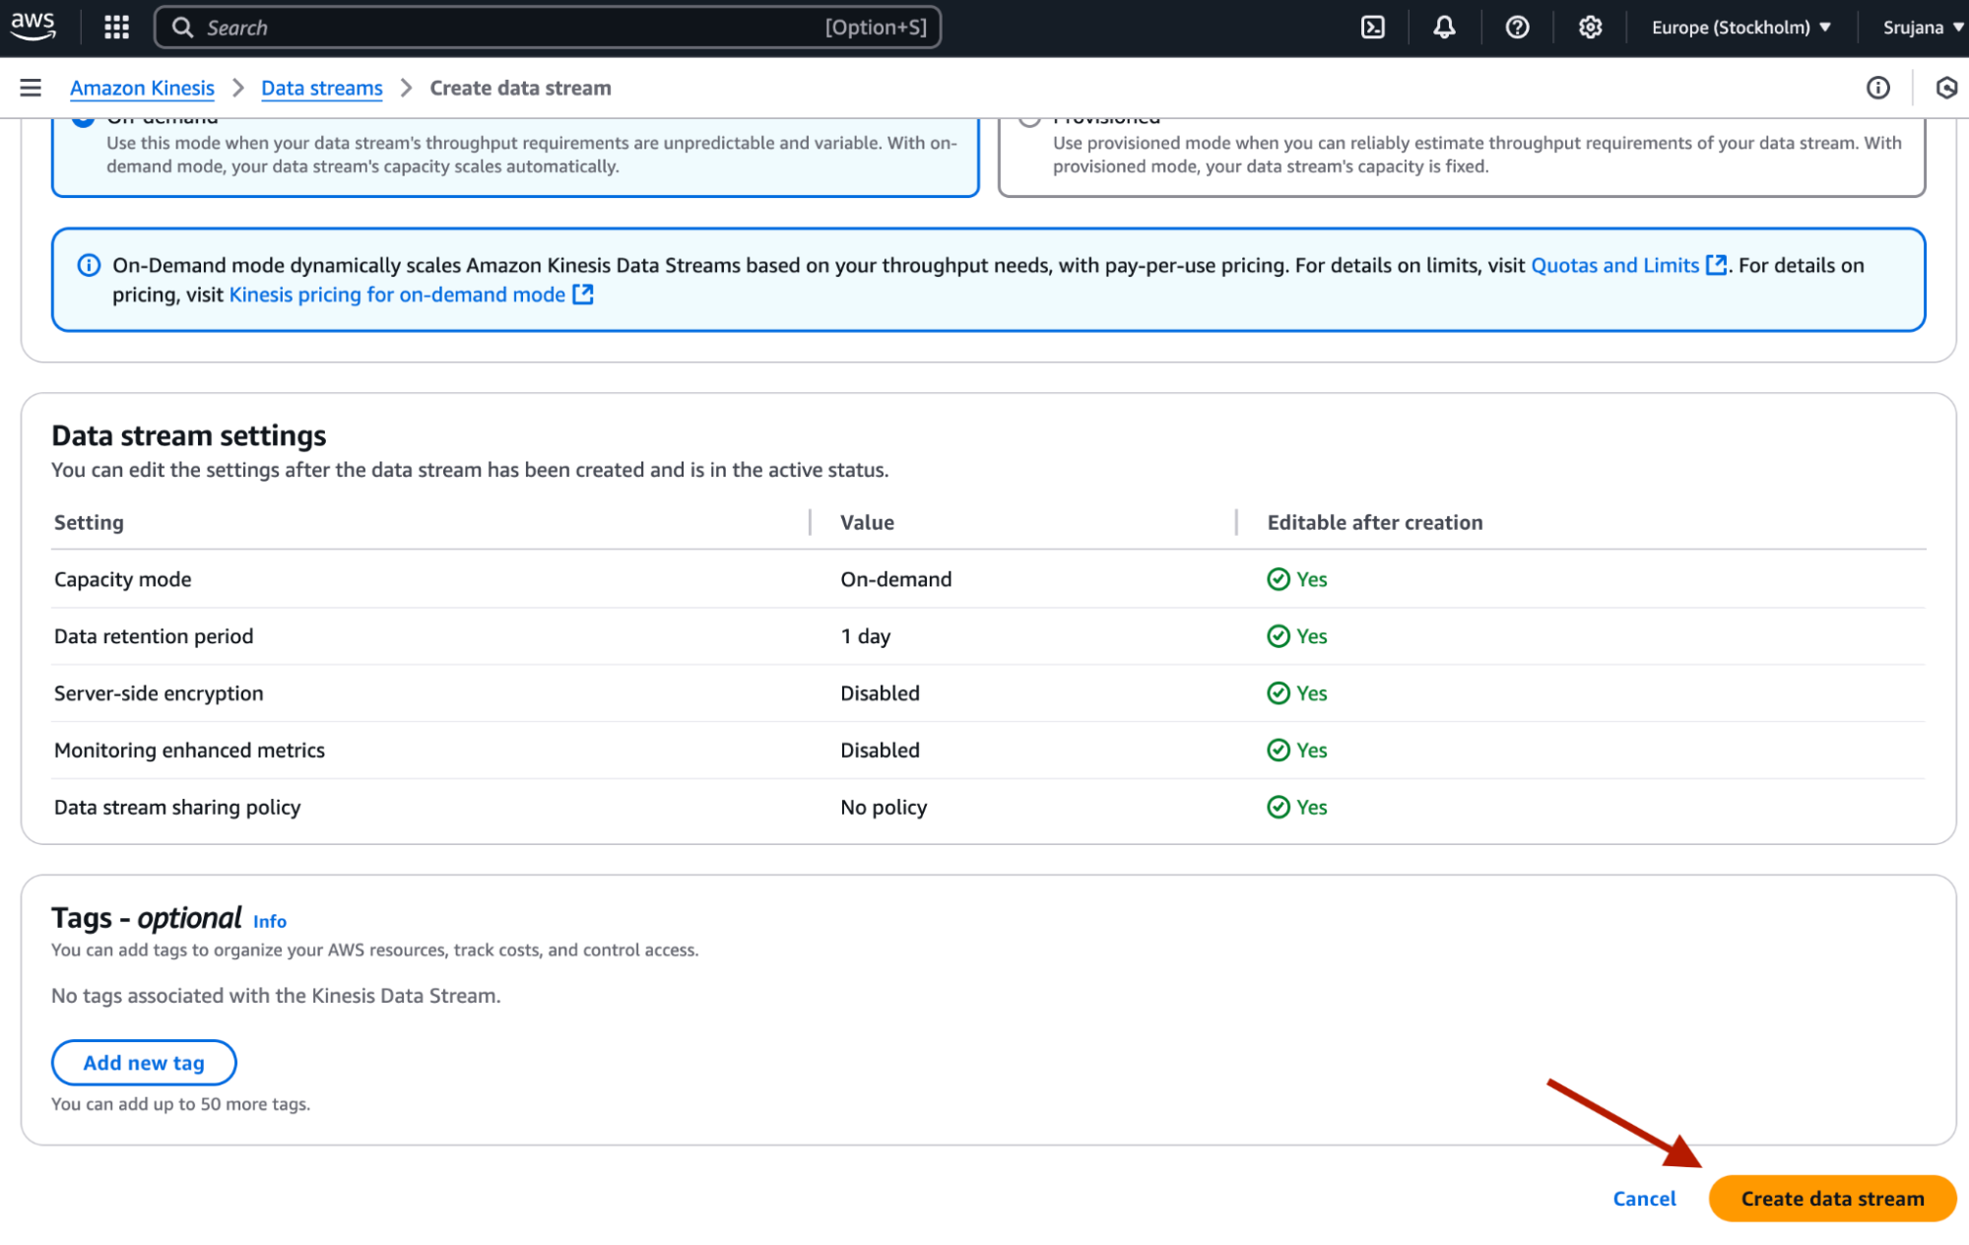Viewport: 1969px width, 1245px height.
Task: Click the Server-side encryption cell
Action: pyautogui.click(x=159, y=693)
